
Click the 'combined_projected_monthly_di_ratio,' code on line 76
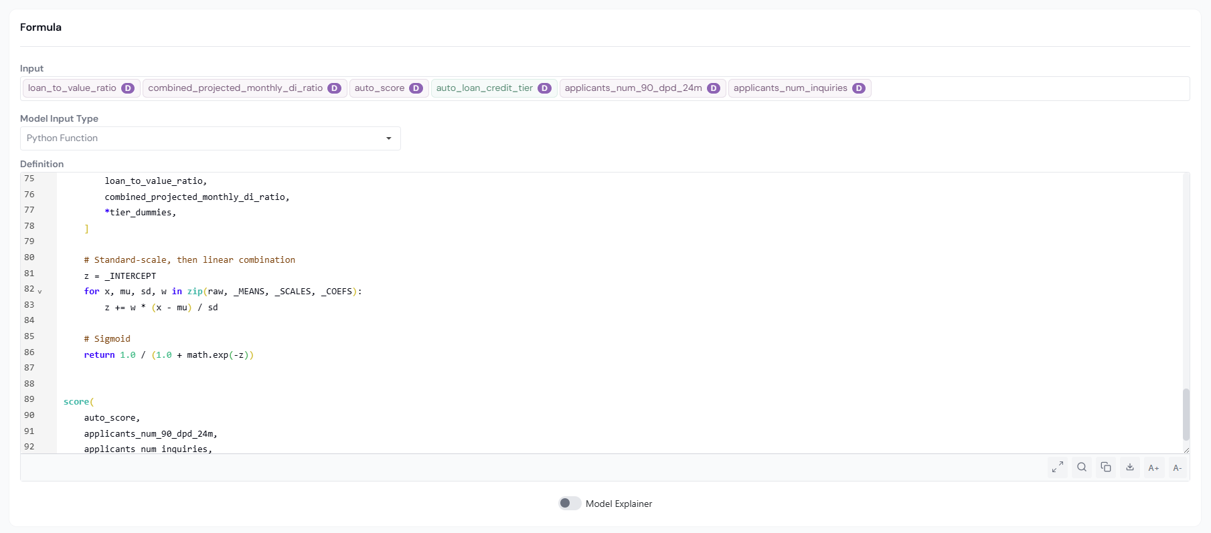(197, 197)
